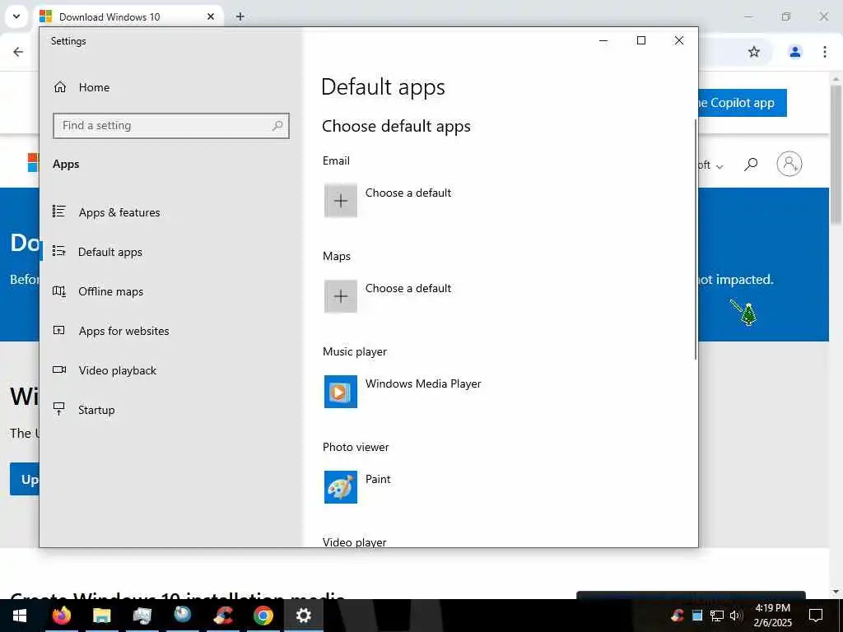Click the Offline maps icon
The width and height of the screenshot is (843, 632).
(x=59, y=291)
